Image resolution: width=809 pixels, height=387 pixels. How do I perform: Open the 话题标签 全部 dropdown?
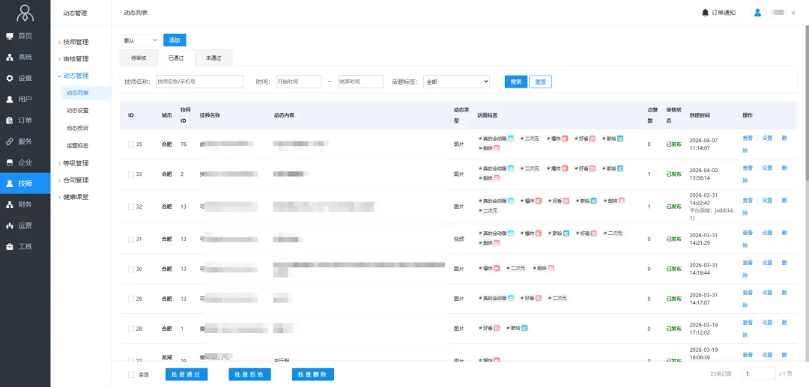pyautogui.click(x=456, y=82)
